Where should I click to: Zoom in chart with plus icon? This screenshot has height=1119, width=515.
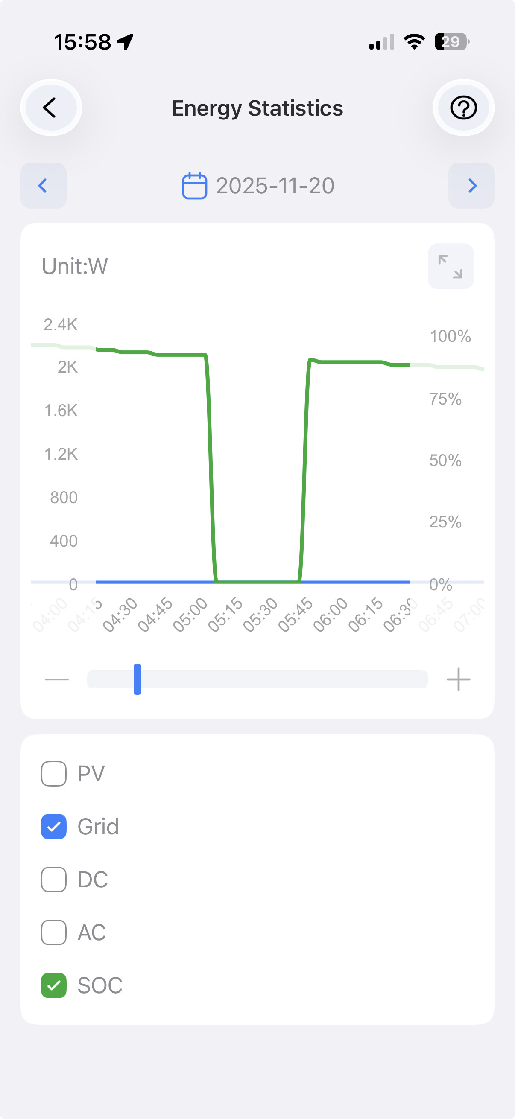(x=459, y=679)
